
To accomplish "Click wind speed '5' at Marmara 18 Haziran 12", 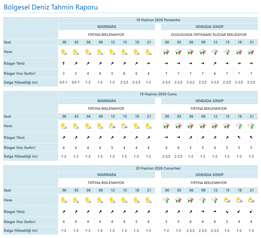I will point(112,74).
